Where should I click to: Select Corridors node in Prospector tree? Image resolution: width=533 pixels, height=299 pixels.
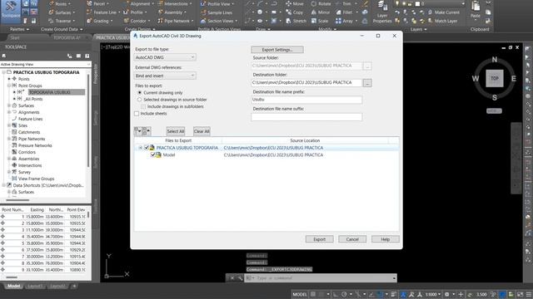(x=27, y=152)
